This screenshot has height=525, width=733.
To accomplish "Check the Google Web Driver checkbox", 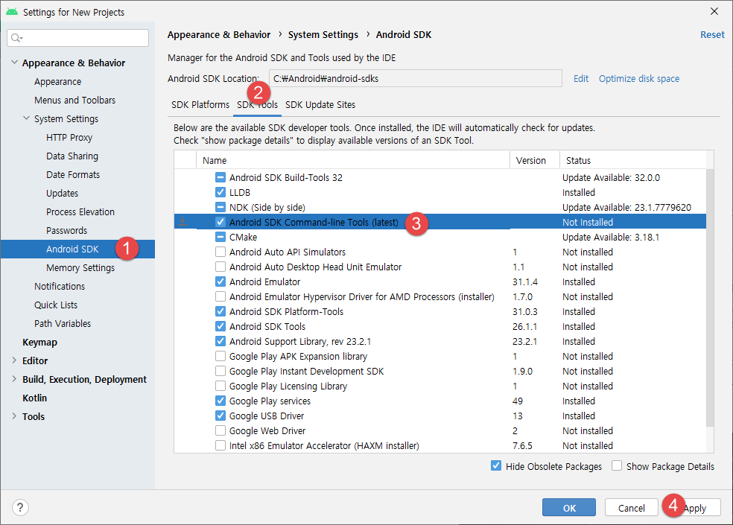I will [x=220, y=430].
